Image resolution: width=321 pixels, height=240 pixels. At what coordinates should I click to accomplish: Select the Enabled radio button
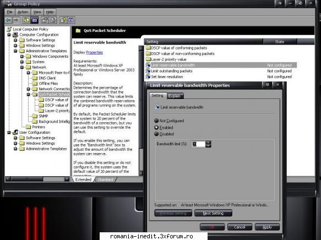[x=156, y=128]
